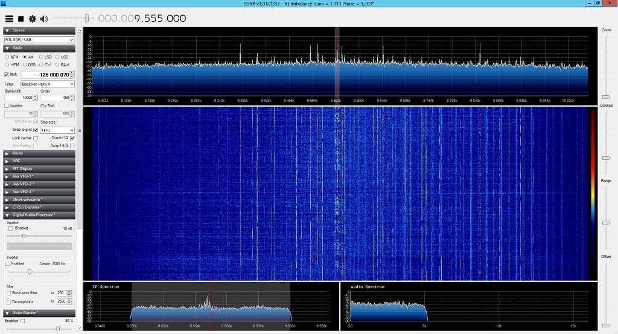Toggle Snap to grid checkbox
This screenshot has height=334, width=618.
click(36, 130)
